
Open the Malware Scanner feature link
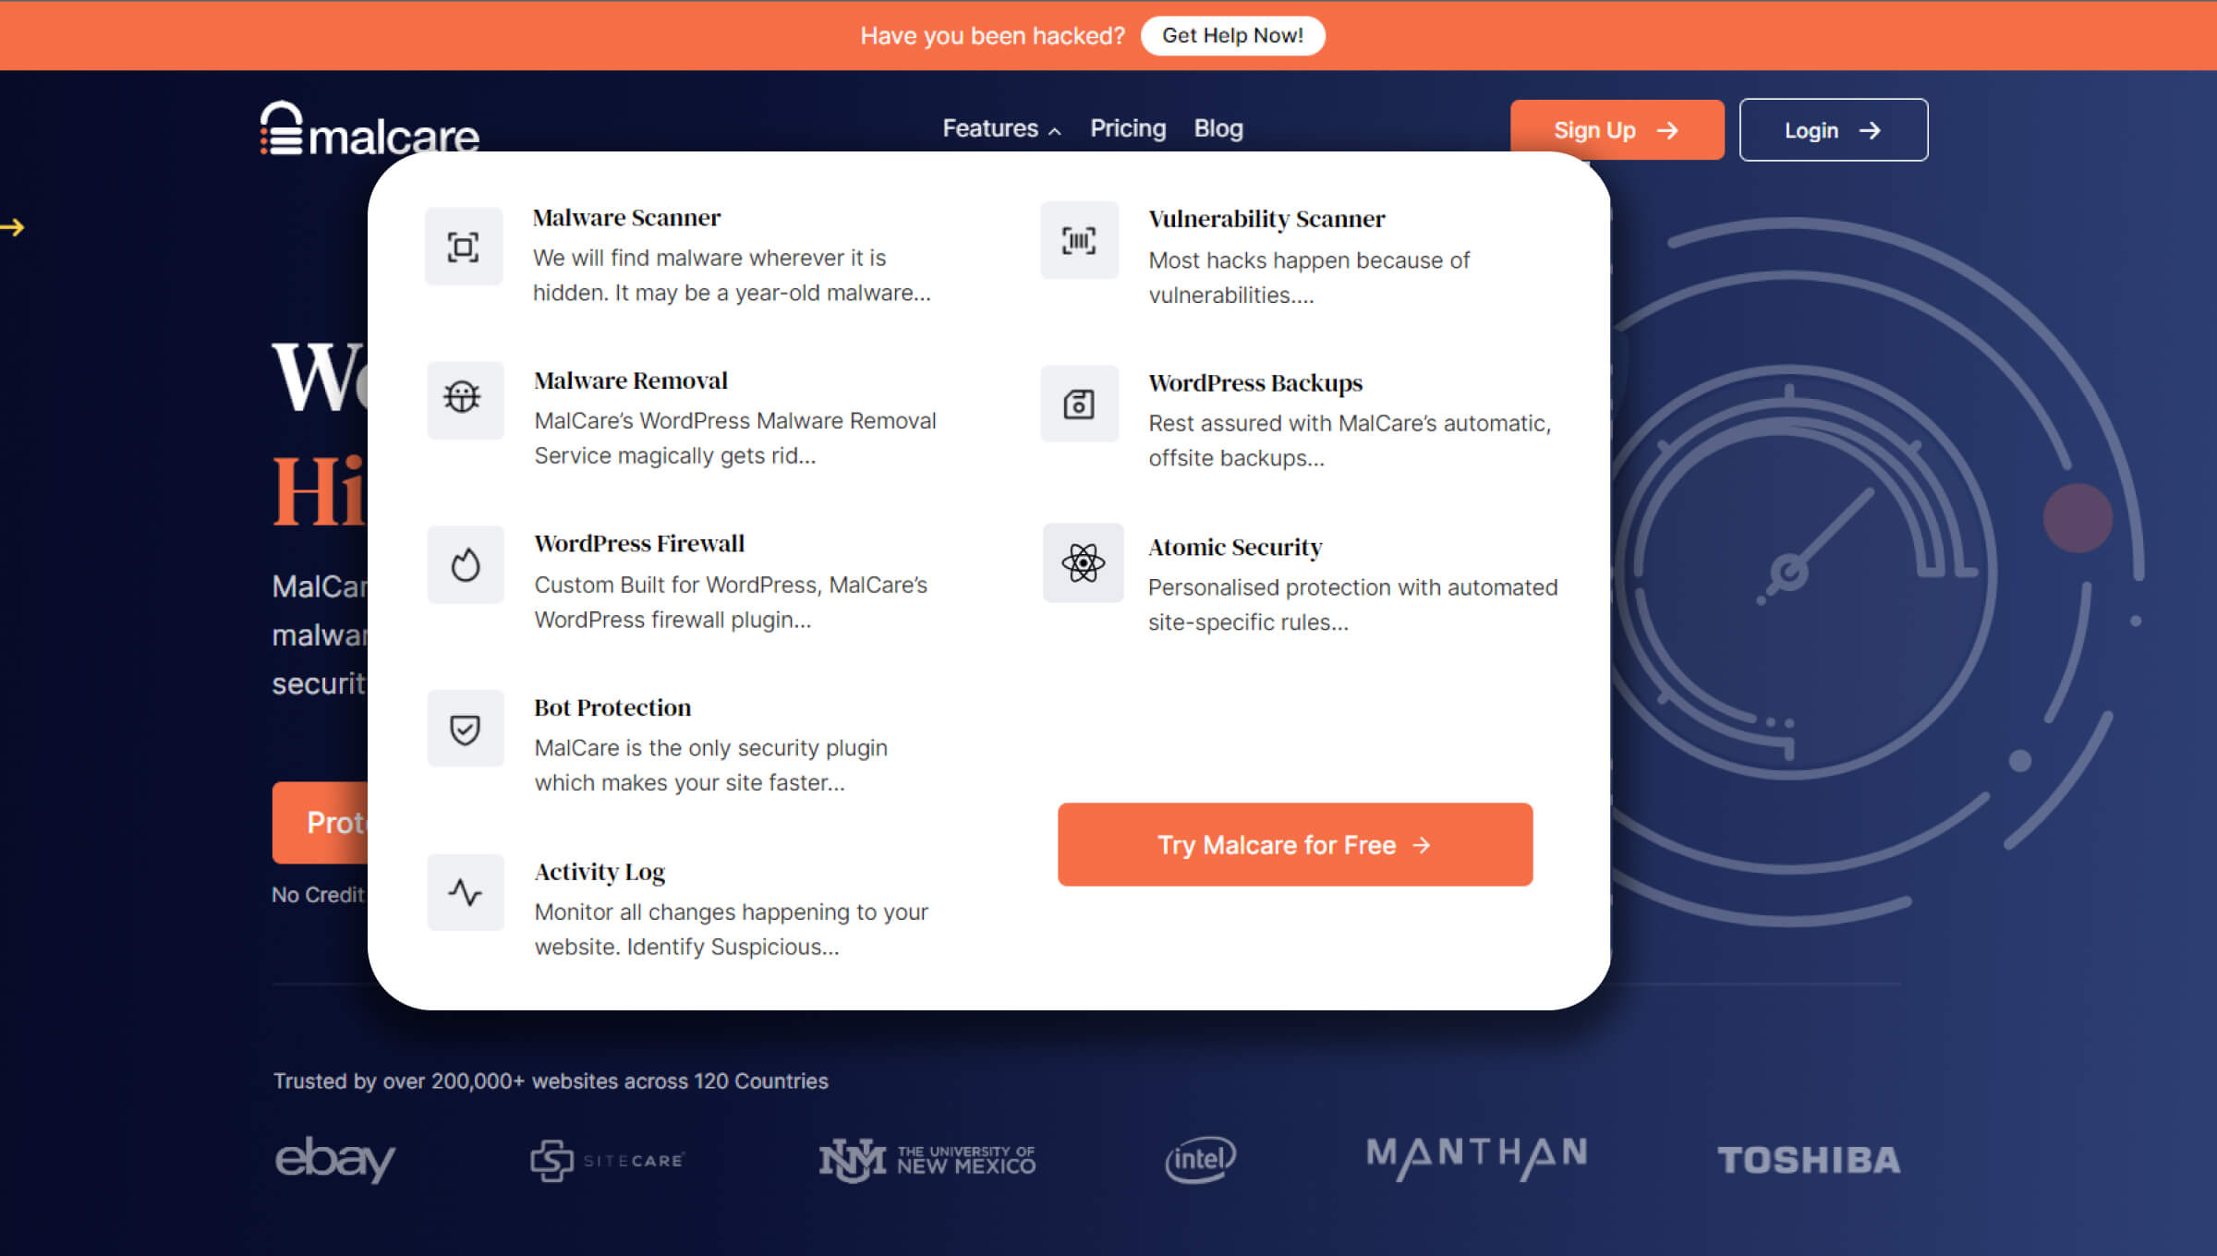626,217
